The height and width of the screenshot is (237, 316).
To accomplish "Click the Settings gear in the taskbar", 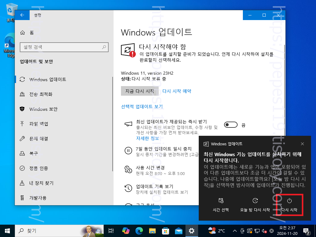I will tap(191, 231).
